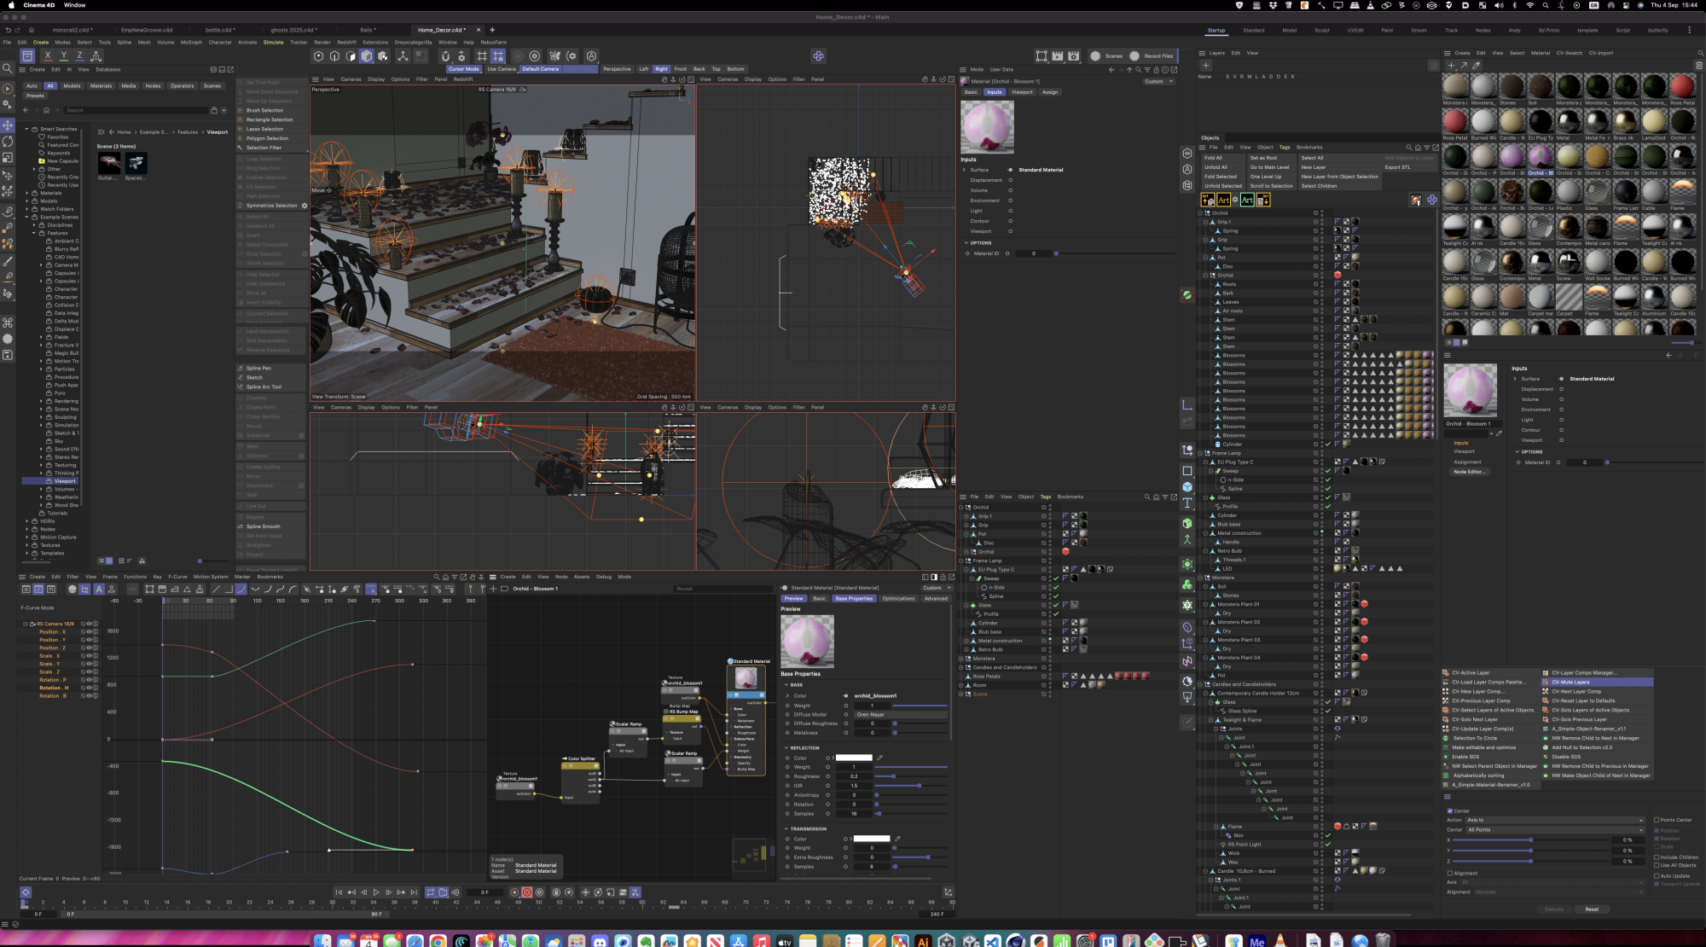1706x947 pixels.
Task: Toggle the X axis lock icon
Action: pyautogui.click(x=48, y=56)
